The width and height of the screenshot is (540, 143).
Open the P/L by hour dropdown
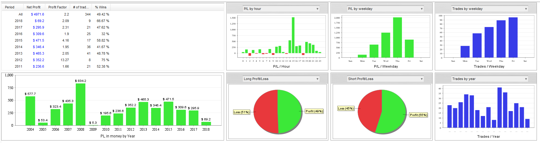coord(281,9)
